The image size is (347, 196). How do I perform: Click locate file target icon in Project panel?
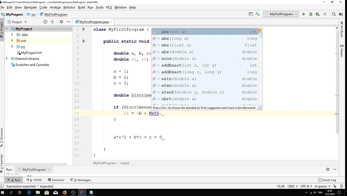click(x=45, y=22)
